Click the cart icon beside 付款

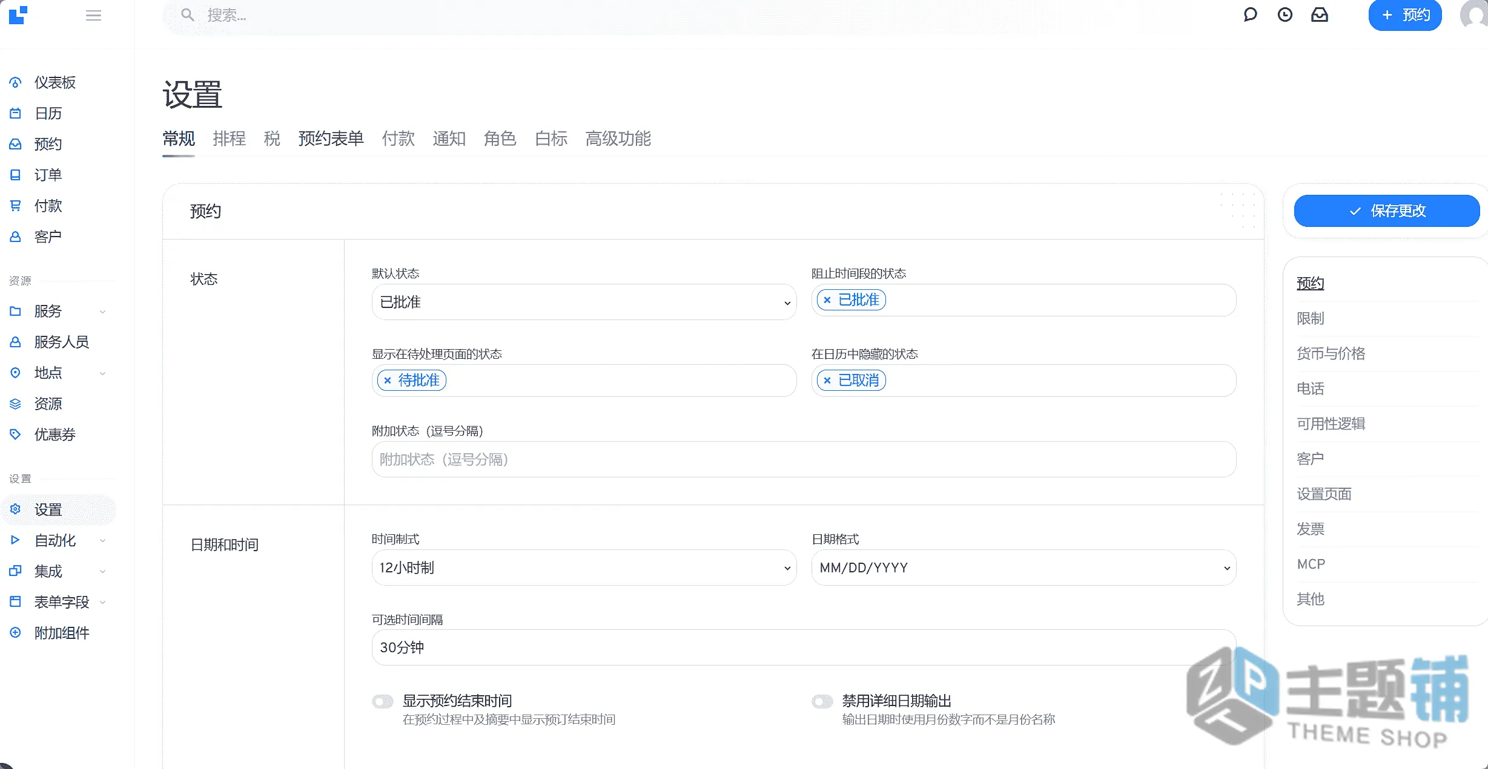[16, 206]
